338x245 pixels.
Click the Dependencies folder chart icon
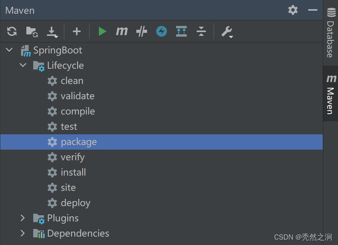[x=39, y=234]
